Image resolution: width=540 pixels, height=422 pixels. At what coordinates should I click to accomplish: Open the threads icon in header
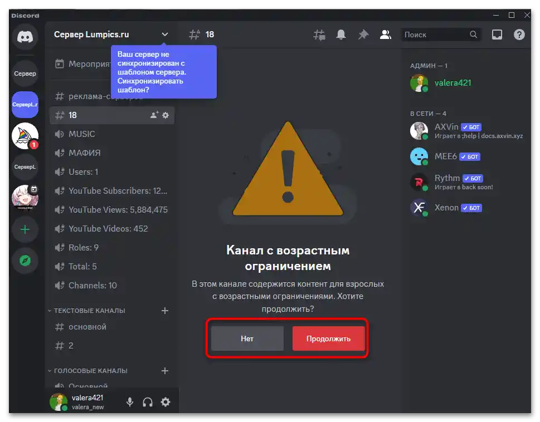319,35
